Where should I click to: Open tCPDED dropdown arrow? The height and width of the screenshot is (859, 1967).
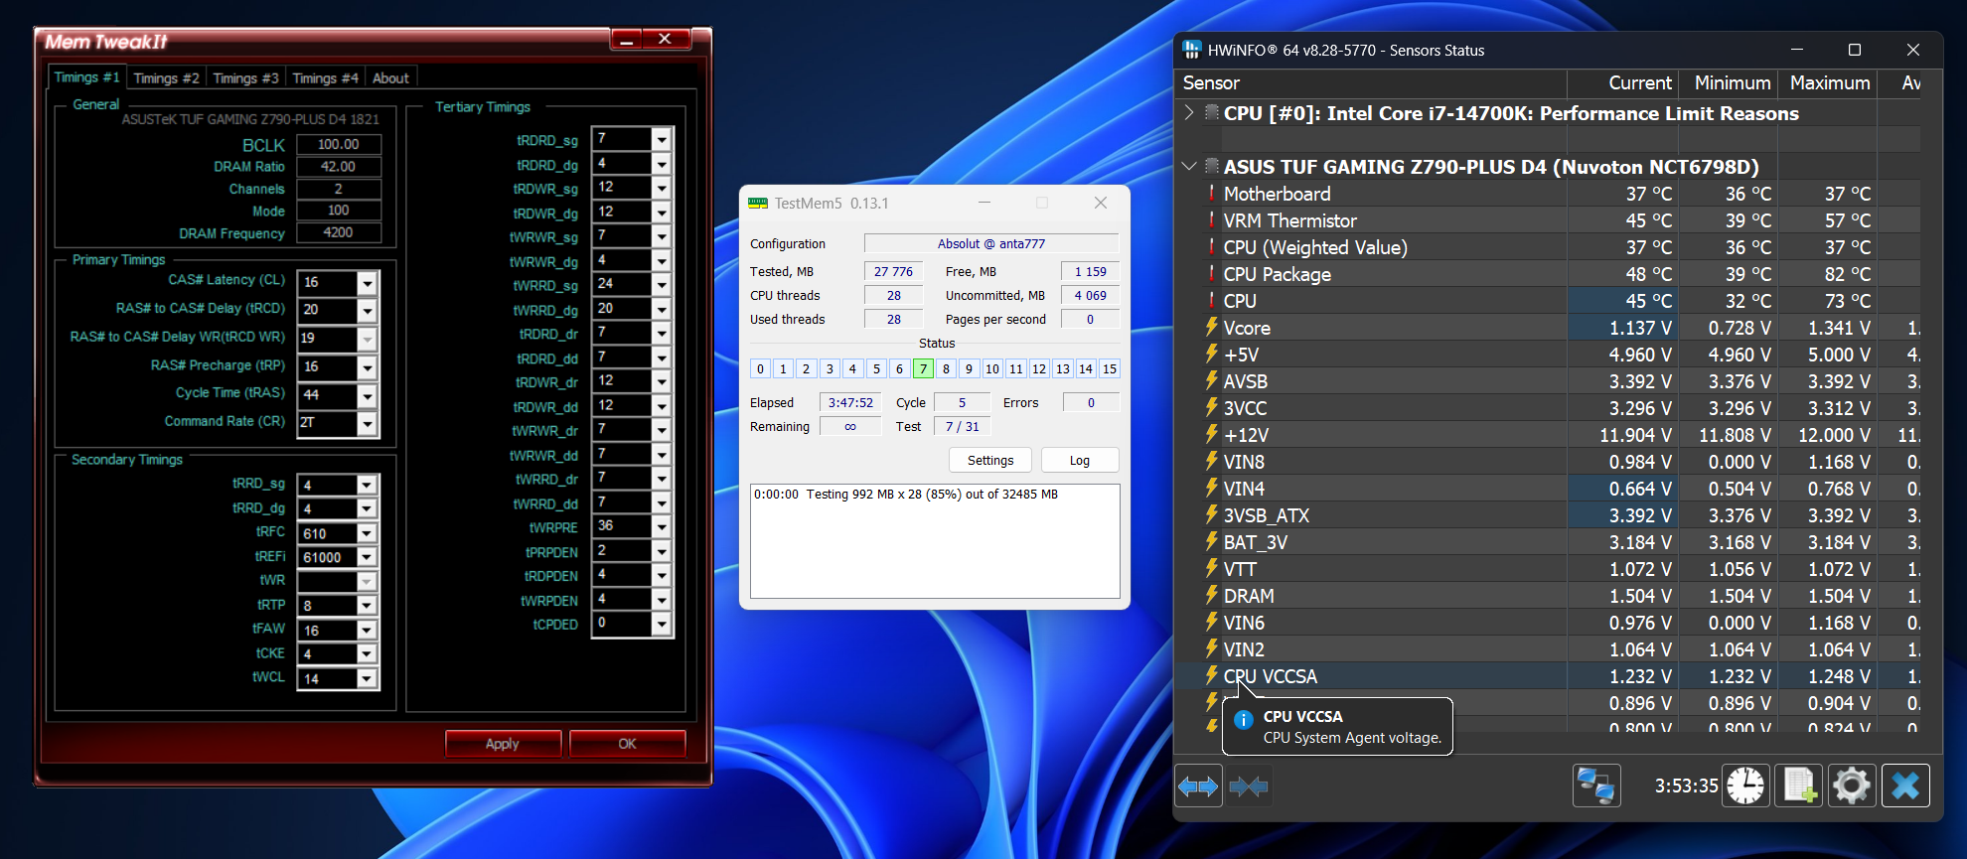point(661,624)
